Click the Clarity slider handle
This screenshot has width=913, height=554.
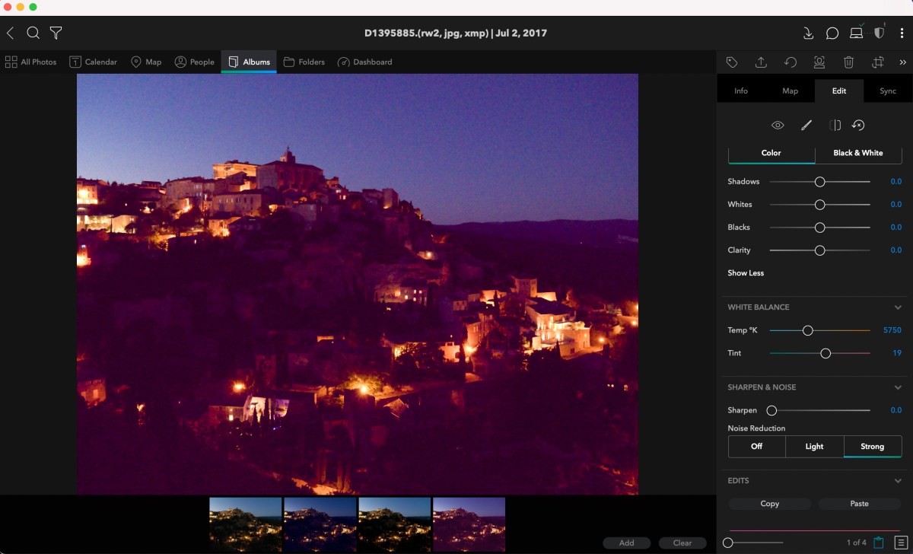pyautogui.click(x=820, y=250)
